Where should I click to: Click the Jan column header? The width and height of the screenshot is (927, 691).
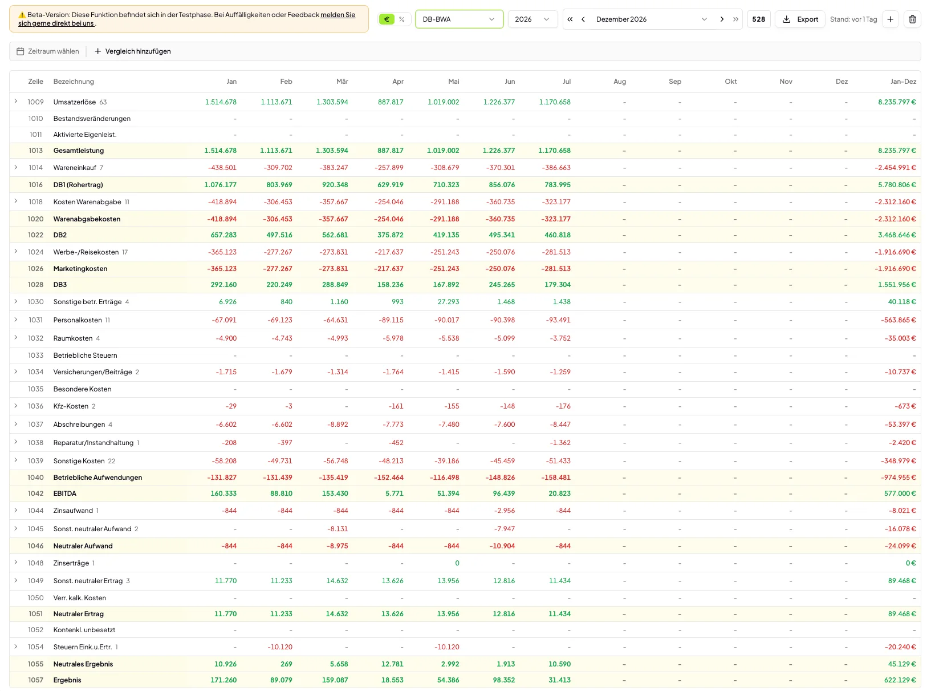[231, 82]
